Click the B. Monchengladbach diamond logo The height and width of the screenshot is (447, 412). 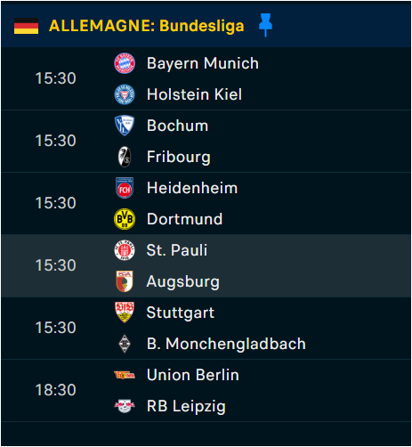(x=125, y=344)
